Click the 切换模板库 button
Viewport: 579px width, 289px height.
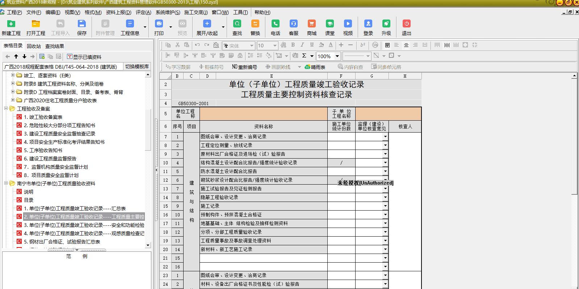(137, 66)
